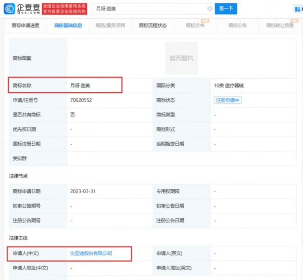Click the 注册公告日期 label
The height and width of the screenshot is (280, 303).
[170, 220]
